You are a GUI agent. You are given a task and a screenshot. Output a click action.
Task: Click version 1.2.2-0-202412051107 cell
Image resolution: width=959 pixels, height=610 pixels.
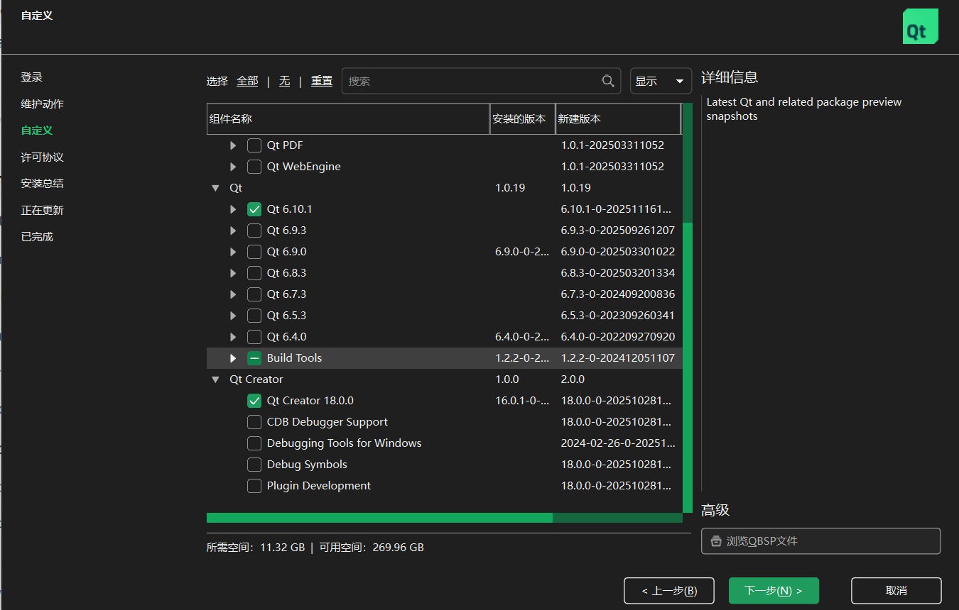(618, 358)
